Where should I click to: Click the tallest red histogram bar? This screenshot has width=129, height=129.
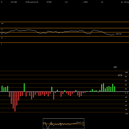point(15,101)
